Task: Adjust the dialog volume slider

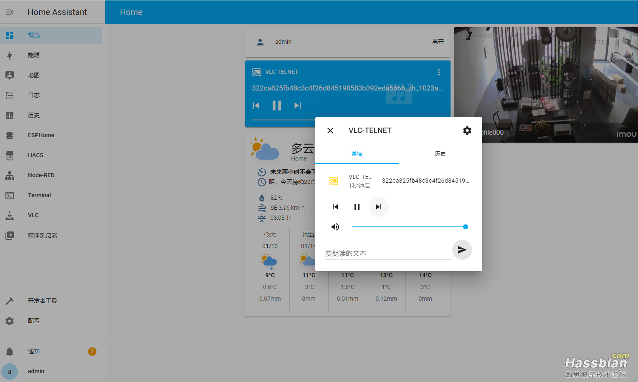Action: pos(410,227)
